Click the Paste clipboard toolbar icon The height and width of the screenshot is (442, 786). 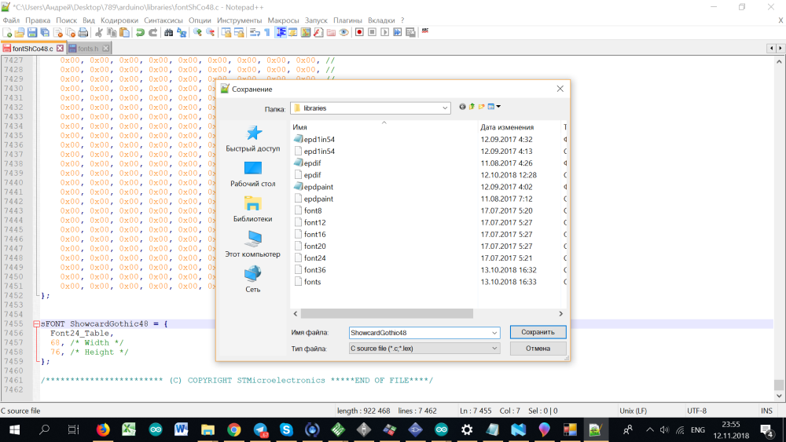pos(124,32)
